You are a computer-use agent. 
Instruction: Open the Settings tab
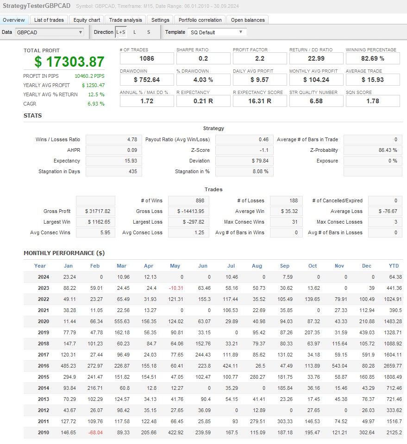160,20
